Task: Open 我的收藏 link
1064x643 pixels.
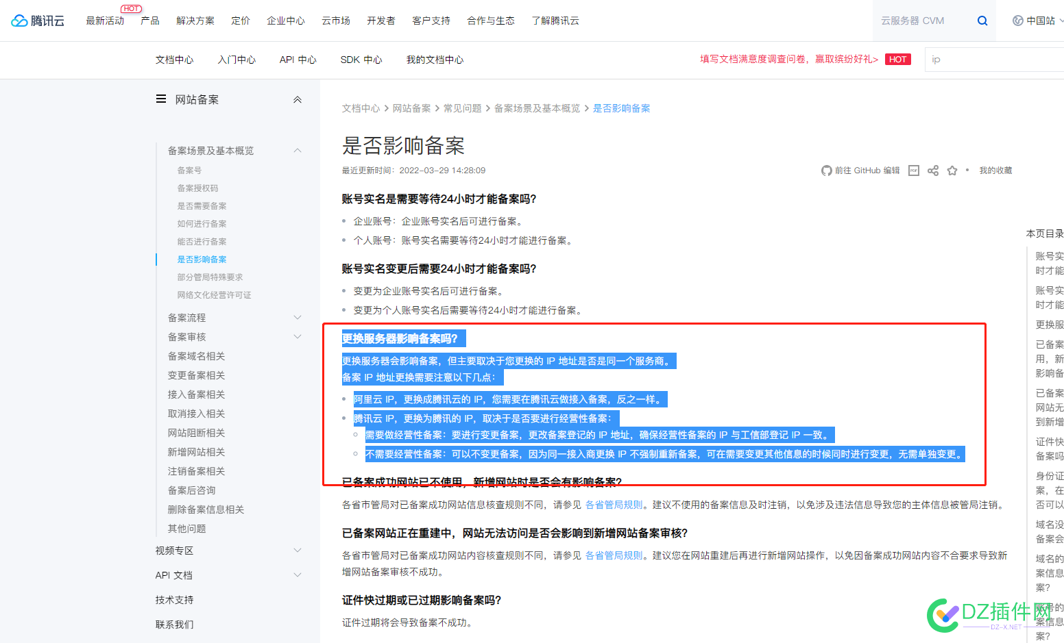Action: pyautogui.click(x=995, y=171)
